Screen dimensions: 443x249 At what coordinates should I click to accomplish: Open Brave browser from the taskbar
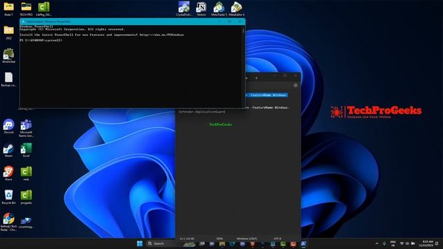pos(253,243)
